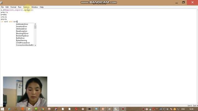Select BlockingIOError from autocomplete list

(22, 34)
